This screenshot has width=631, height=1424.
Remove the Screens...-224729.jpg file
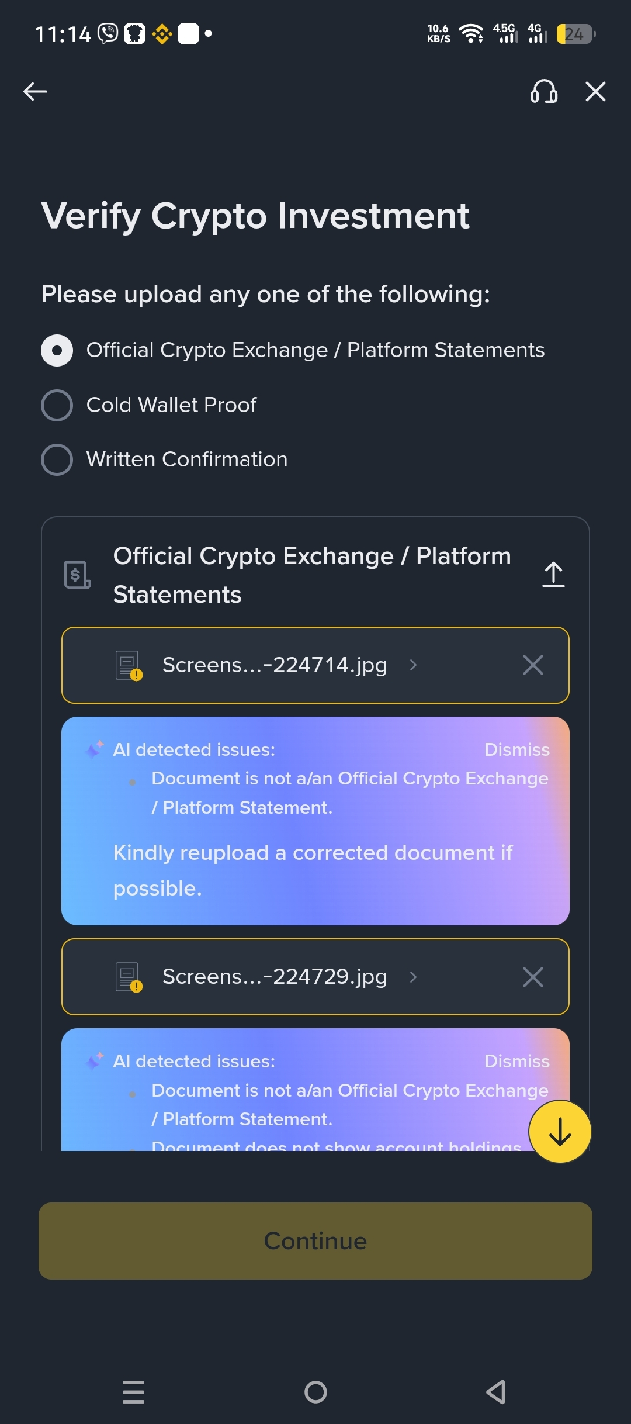tap(533, 977)
